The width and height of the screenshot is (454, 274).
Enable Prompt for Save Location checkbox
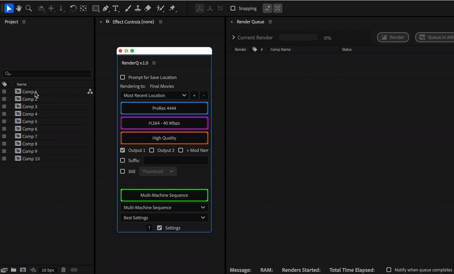click(x=123, y=78)
